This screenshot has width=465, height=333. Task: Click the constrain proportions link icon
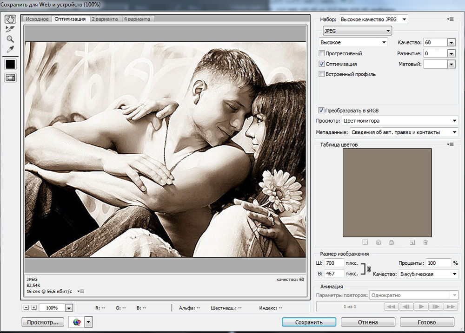click(x=368, y=269)
